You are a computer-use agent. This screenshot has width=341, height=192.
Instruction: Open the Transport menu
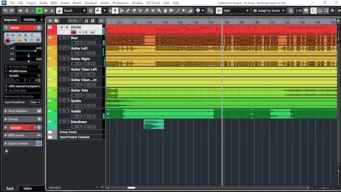coord(90,3)
